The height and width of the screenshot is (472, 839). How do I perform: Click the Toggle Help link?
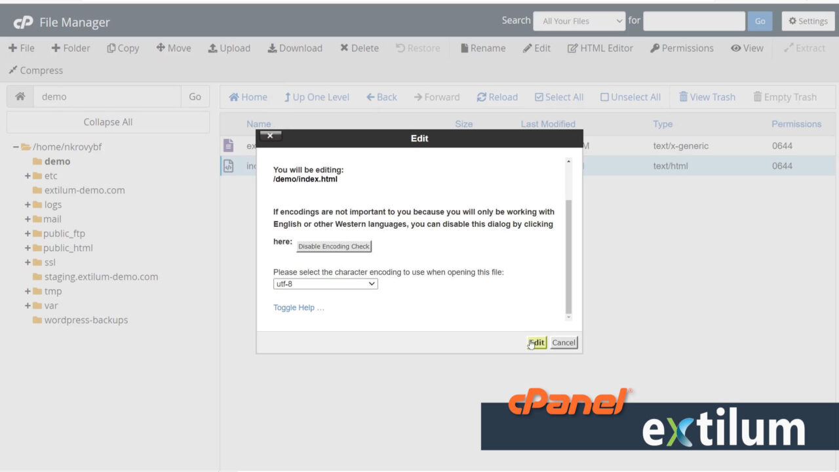[299, 307]
